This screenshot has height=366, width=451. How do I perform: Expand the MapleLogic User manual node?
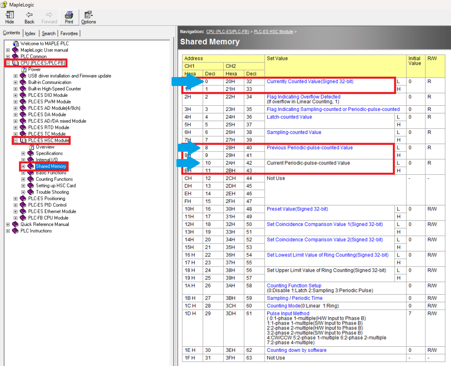[x=8, y=50]
